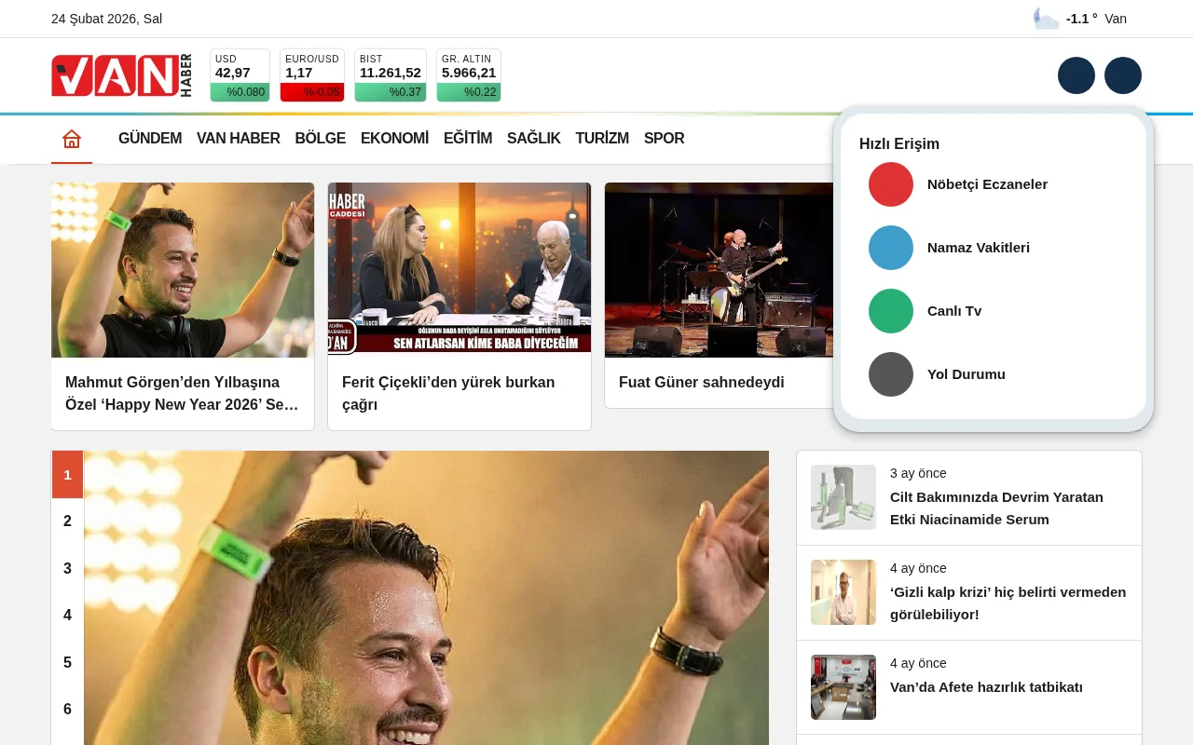Image resolution: width=1193 pixels, height=745 pixels.
Task: Open the GÜNDEM menu item
Action: pos(150,138)
